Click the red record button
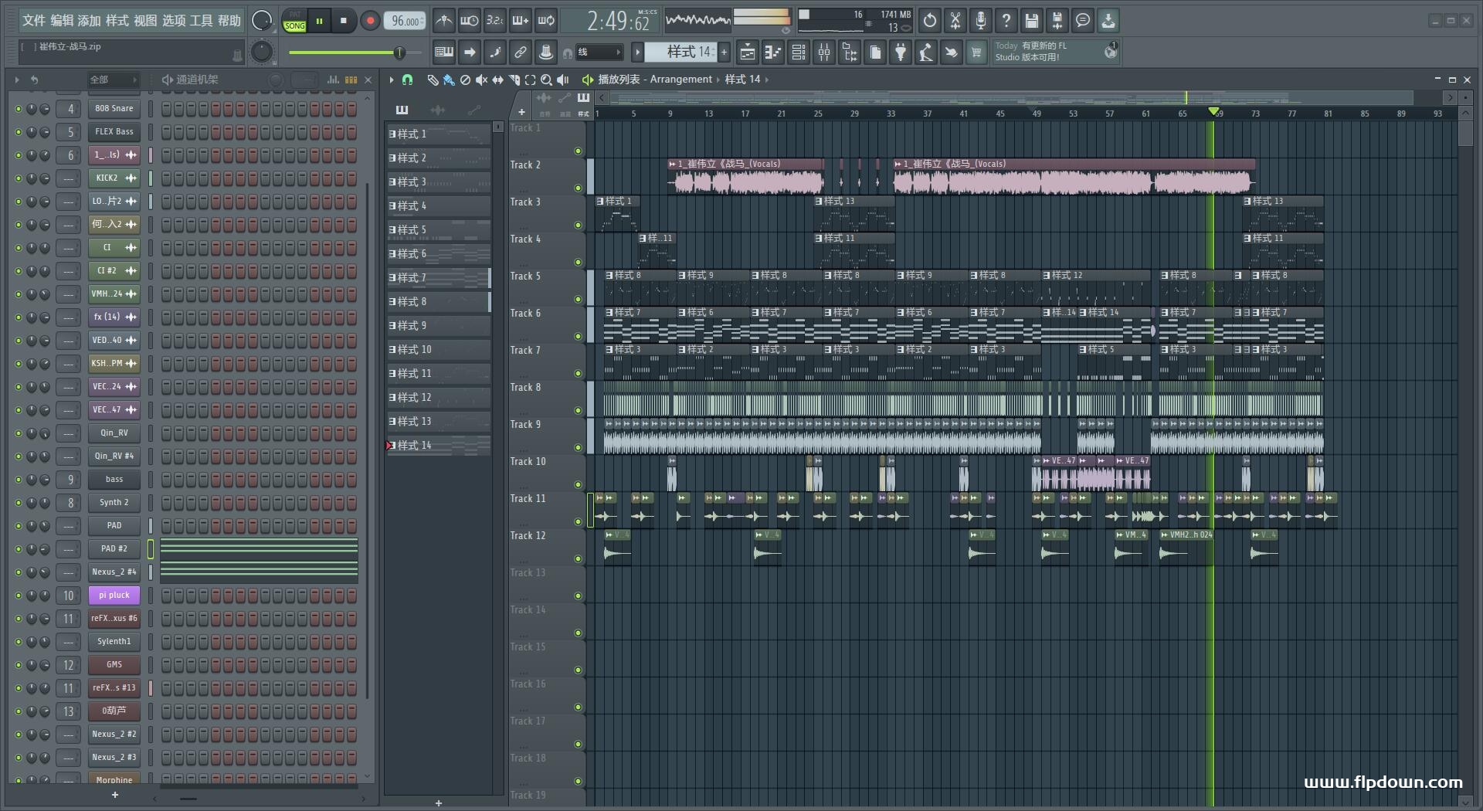The height and width of the screenshot is (811, 1483). pos(370,21)
